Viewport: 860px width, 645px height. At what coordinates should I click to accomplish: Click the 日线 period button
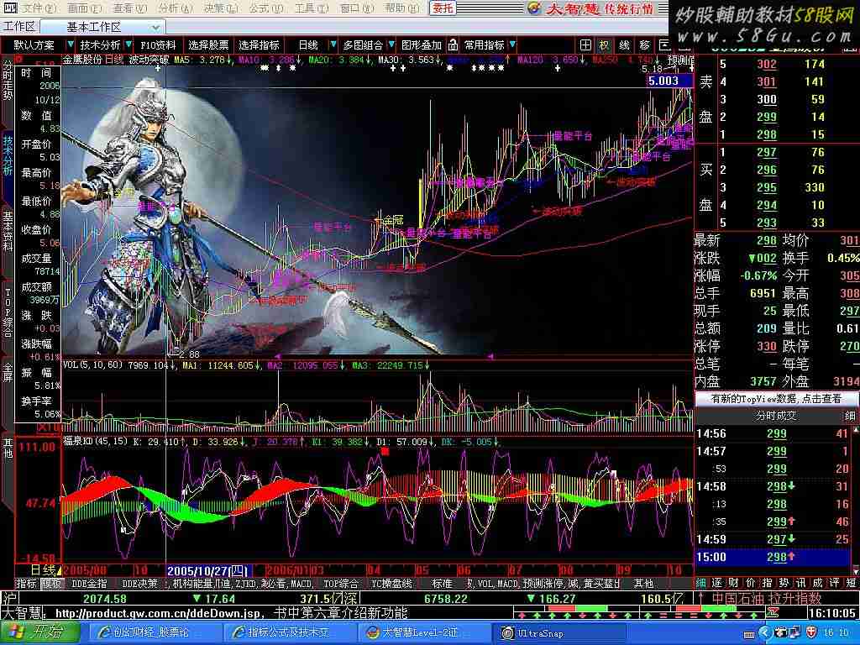pyautogui.click(x=308, y=45)
